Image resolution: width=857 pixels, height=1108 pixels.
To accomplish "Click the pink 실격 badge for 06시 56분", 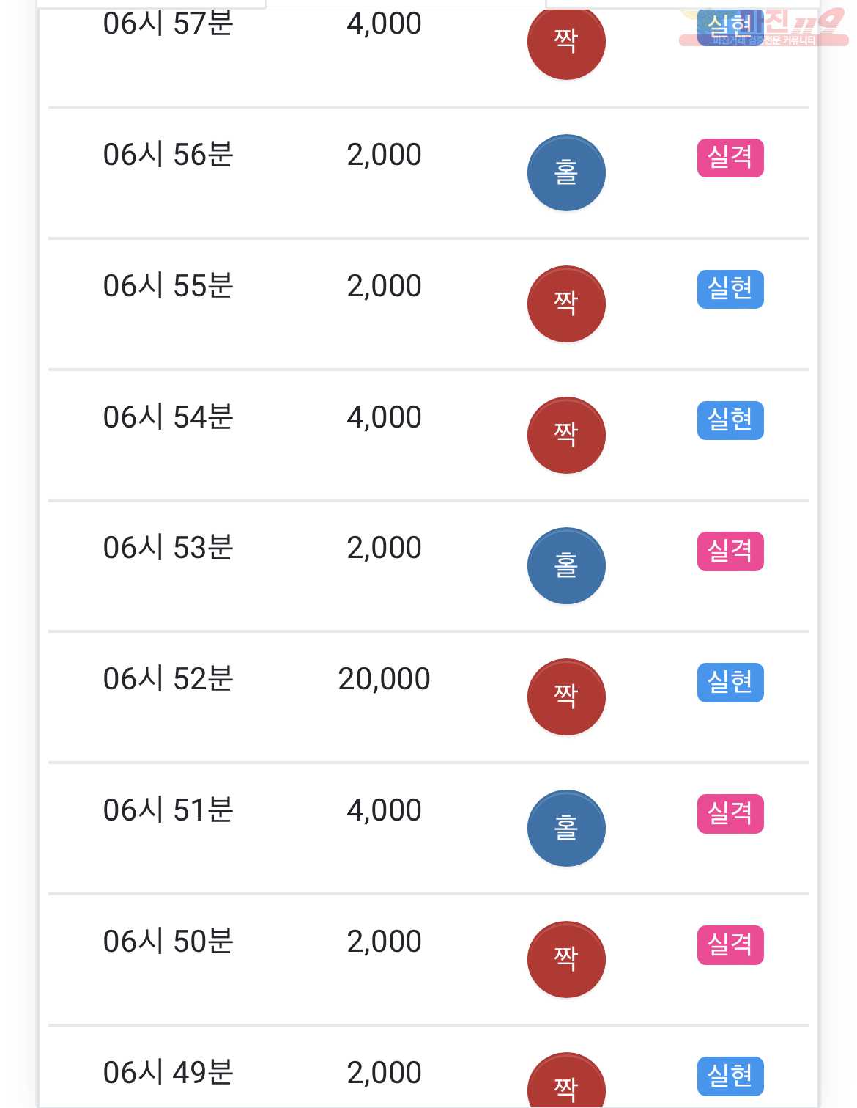I will pos(730,158).
